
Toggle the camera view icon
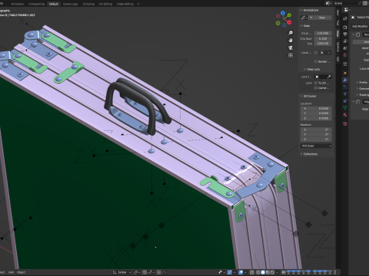[291, 48]
